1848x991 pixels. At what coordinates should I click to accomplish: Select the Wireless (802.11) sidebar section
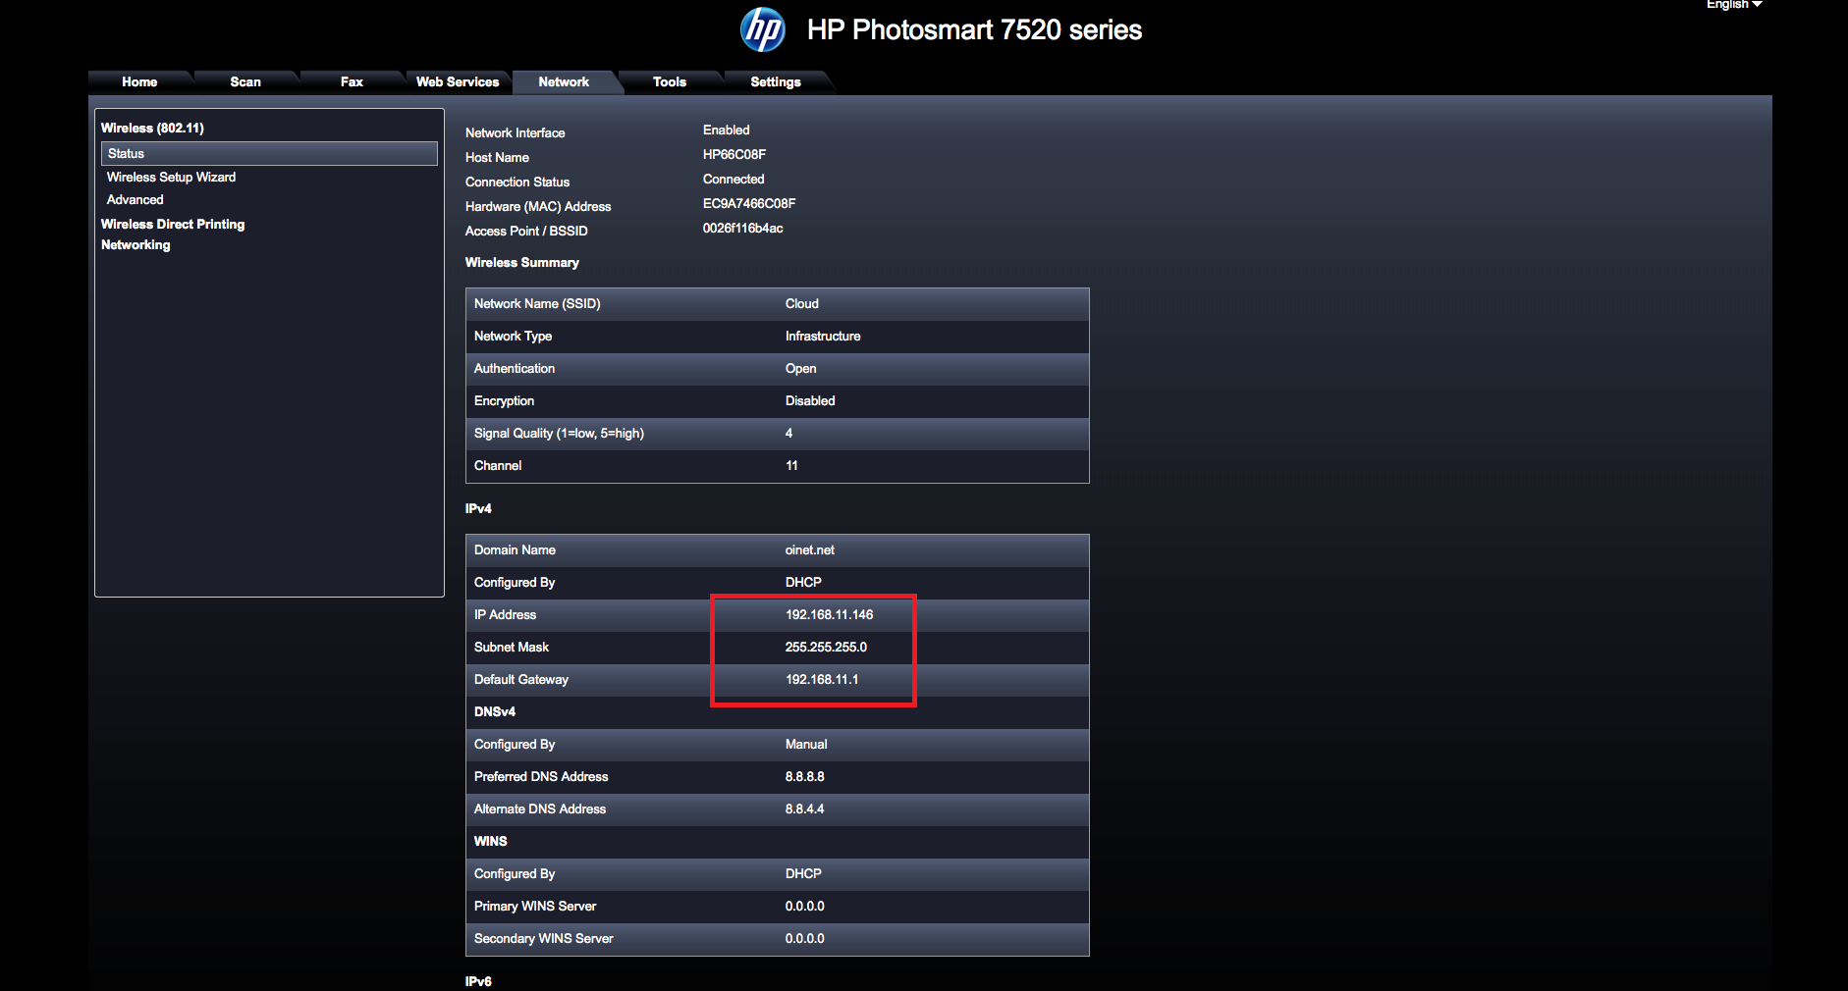point(152,129)
